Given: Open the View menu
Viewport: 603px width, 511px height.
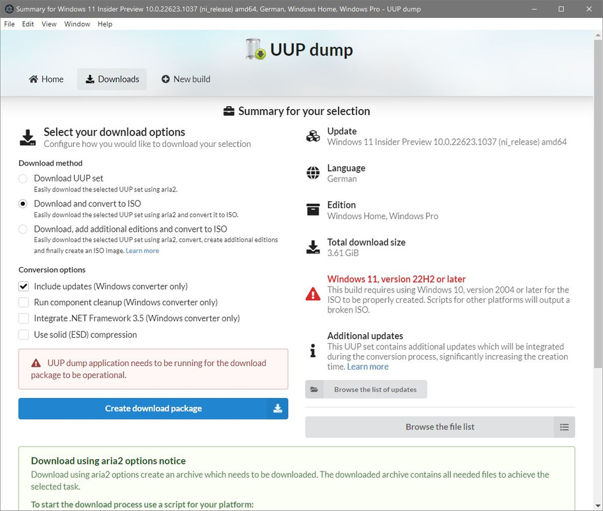Looking at the screenshot, I should pos(49,24).
